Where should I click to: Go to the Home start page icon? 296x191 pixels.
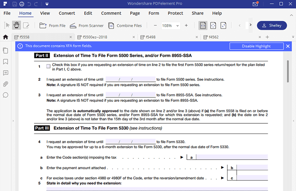(6, 37)
